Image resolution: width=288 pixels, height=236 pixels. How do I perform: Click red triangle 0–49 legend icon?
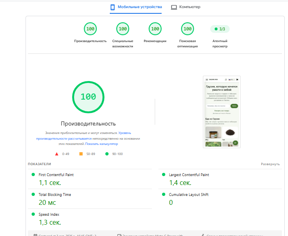[x=57, y=154]
